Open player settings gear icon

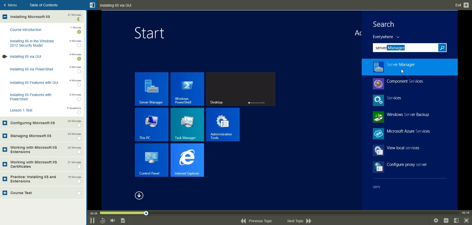[436, 221]
